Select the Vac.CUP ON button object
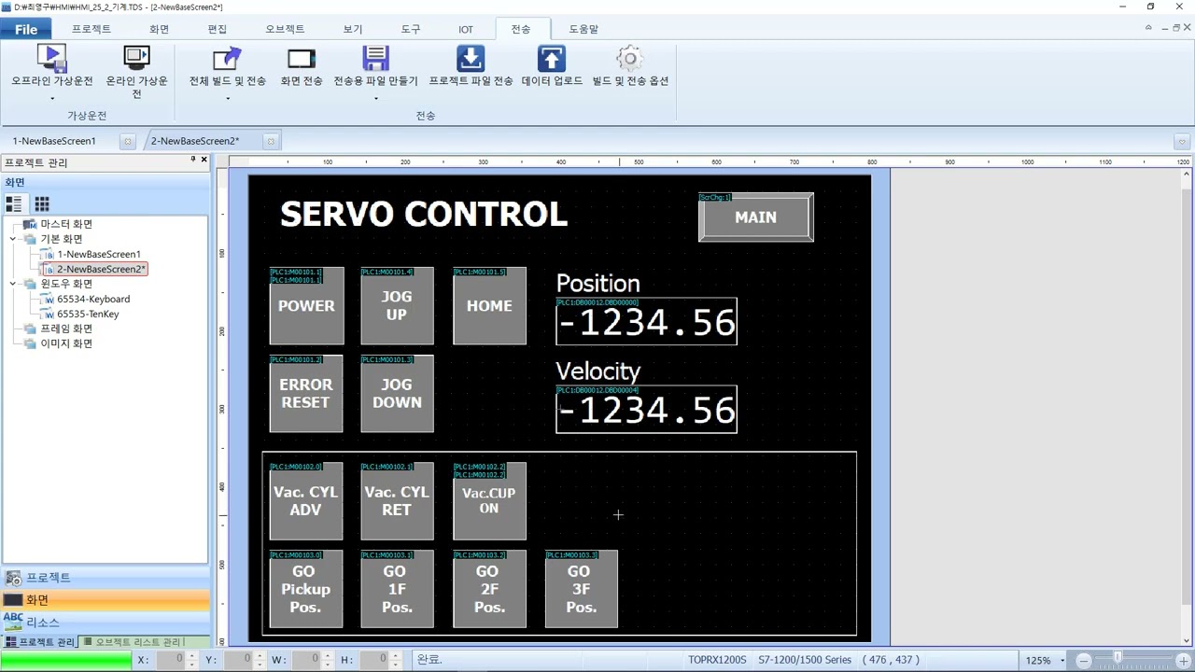The width and height of the screenshot is (1195, 672). point(489,501)
